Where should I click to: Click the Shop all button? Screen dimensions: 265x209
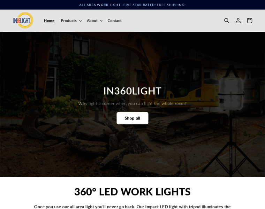pyautogui.click(x=132, y=118)
